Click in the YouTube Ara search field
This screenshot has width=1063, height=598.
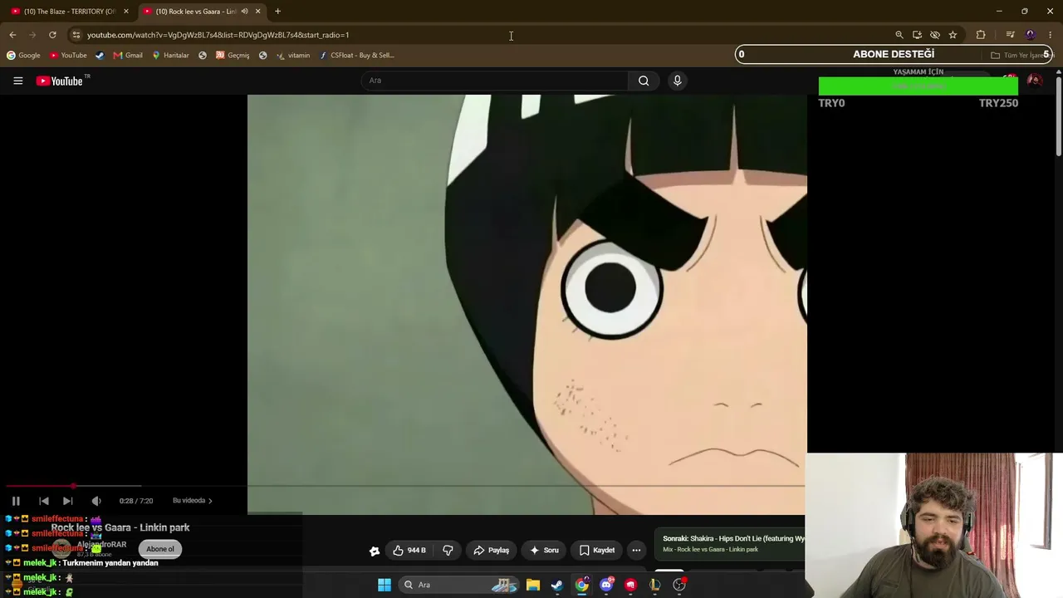pos(495,81)
